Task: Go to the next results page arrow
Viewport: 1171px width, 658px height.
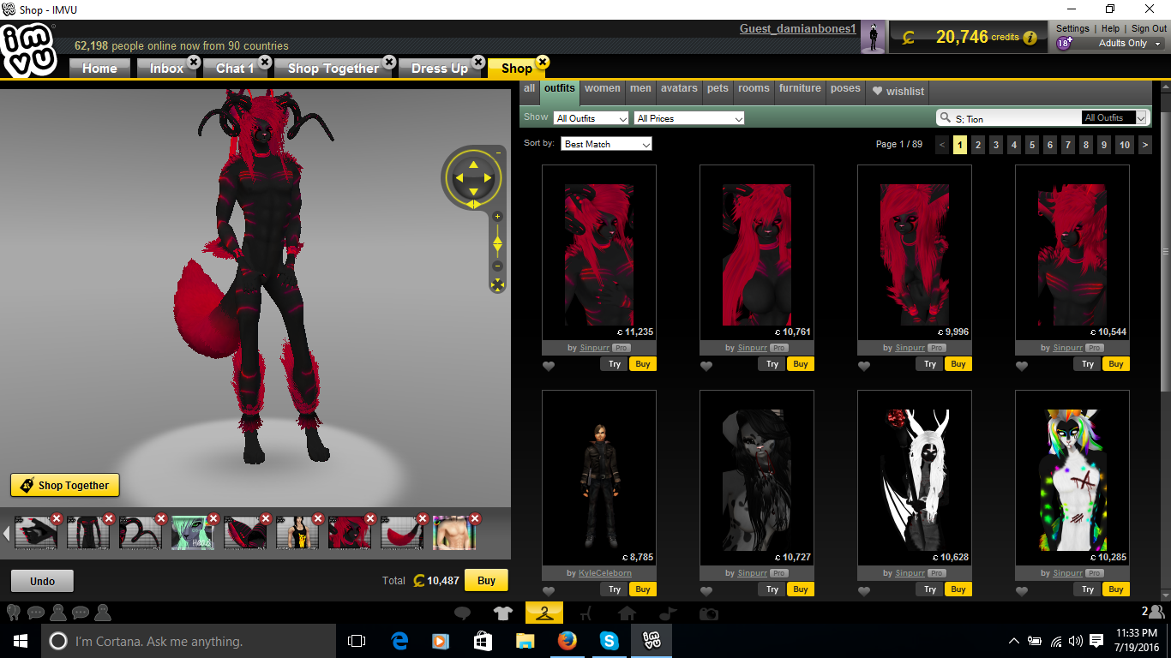Action: click(x=1145, y=145)
